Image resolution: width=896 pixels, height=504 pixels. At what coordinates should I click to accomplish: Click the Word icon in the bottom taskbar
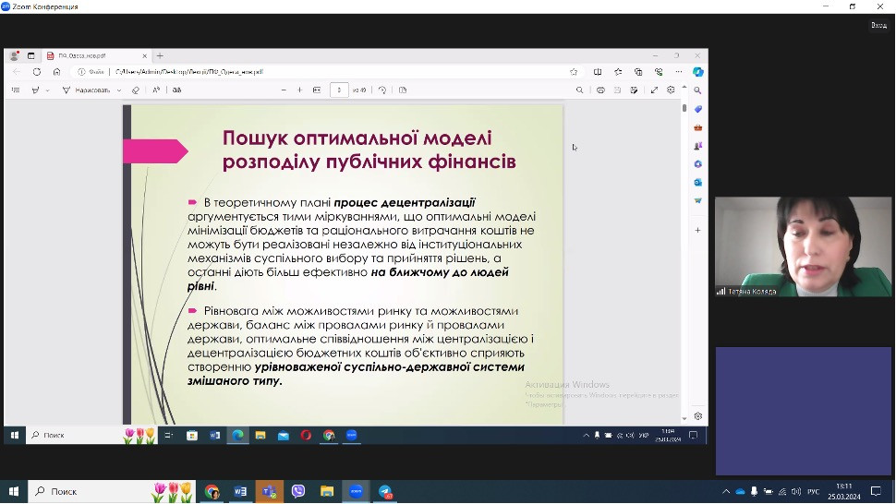240,492
